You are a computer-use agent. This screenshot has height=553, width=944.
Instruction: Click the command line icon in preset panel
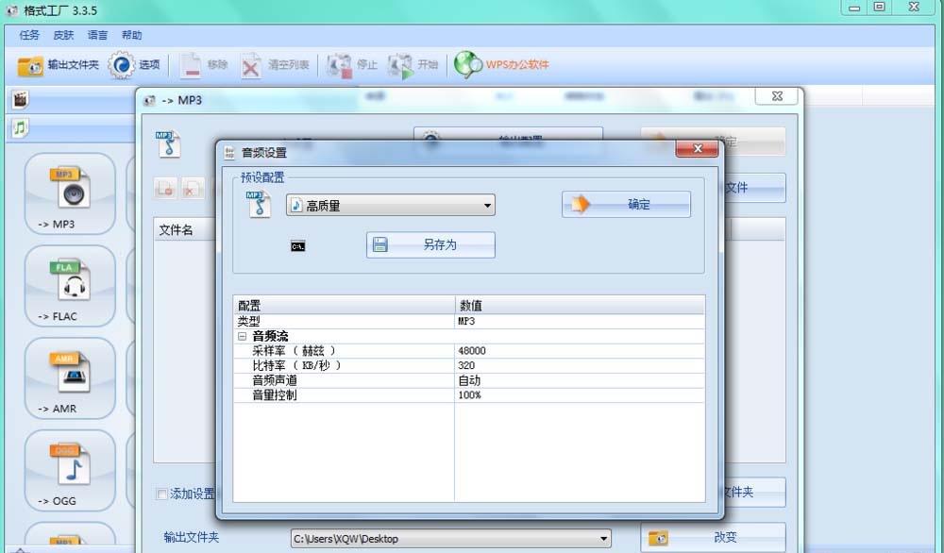pyautogui.click(x=298, y=246)
